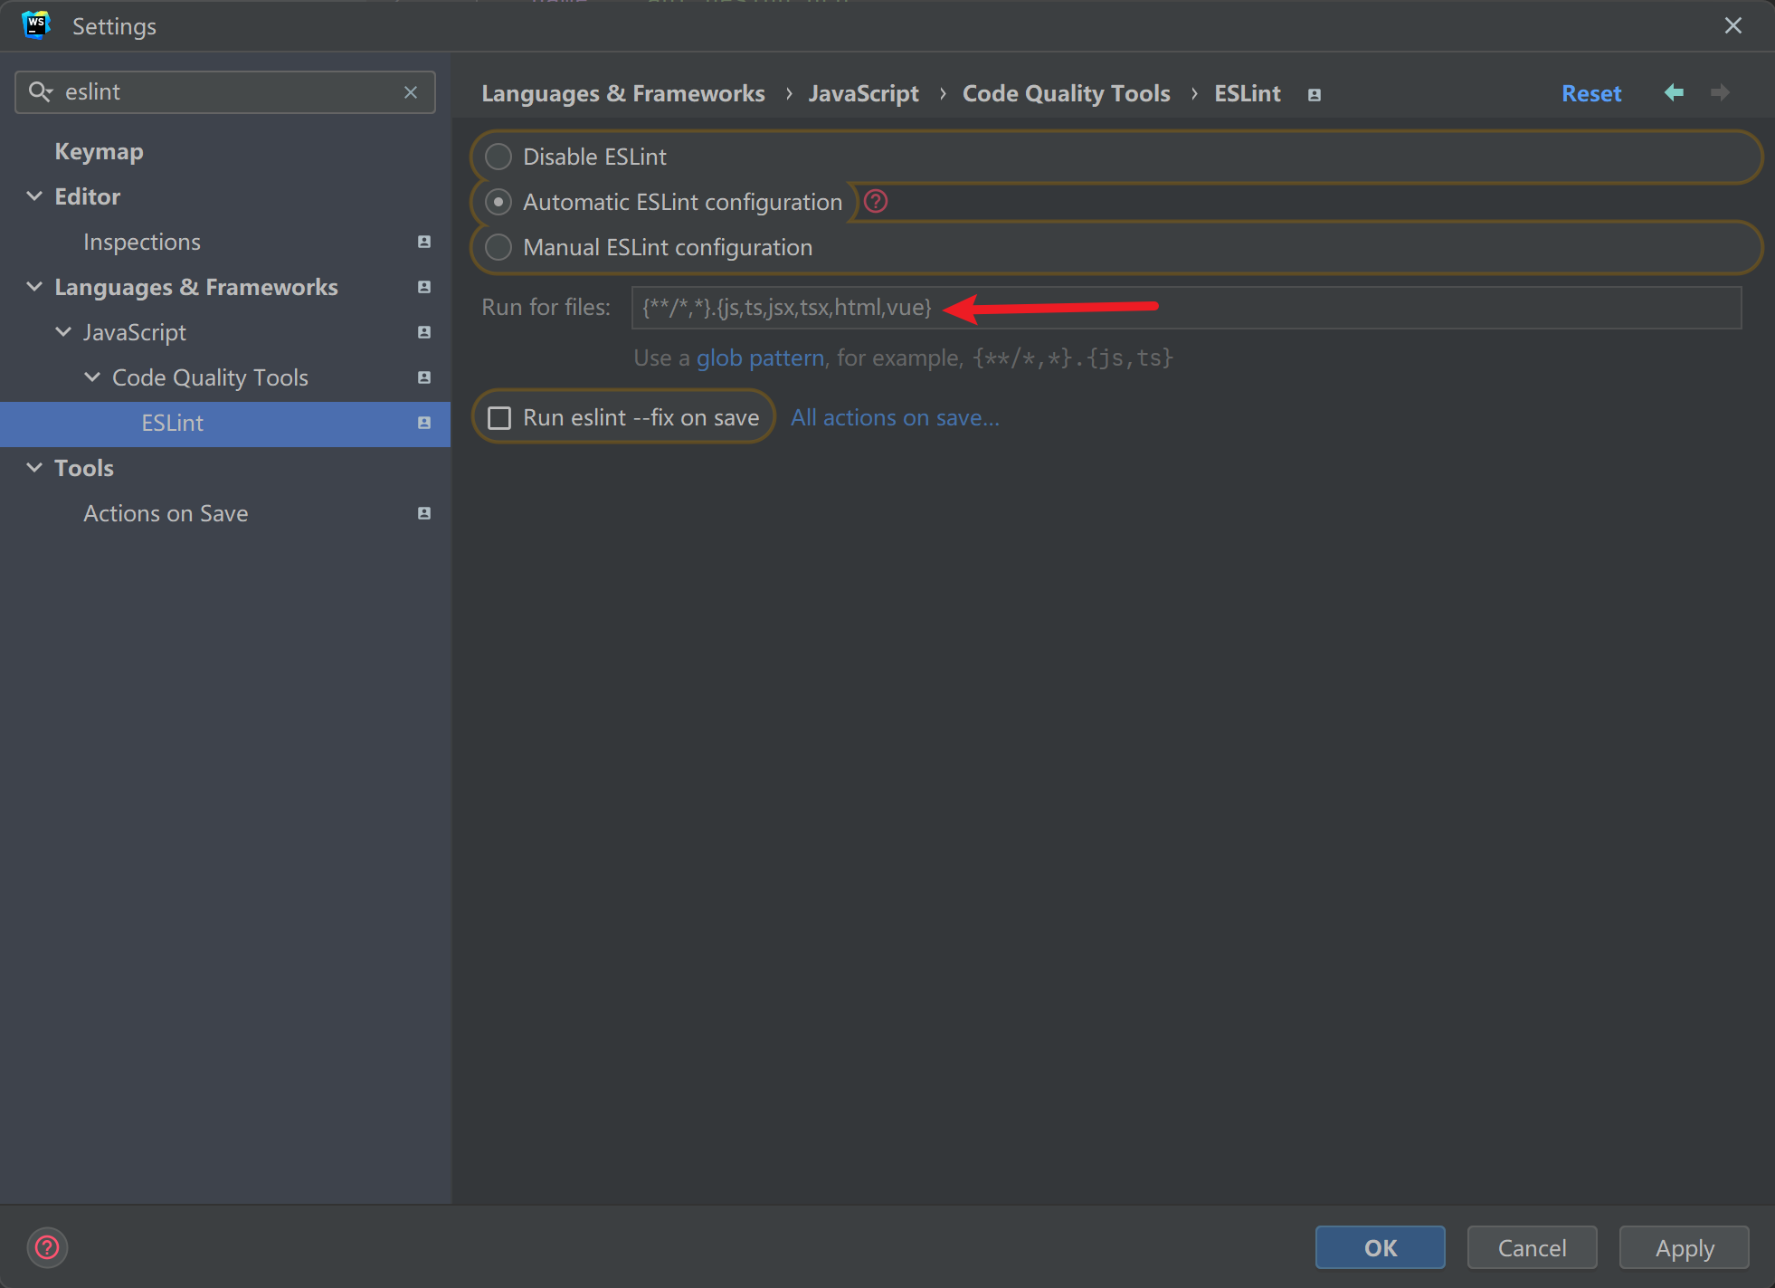Image resolution: width=1775 pixels, height=1288 pixels.
Task: Close the Settings dialog
Action: pos(1732,25)
